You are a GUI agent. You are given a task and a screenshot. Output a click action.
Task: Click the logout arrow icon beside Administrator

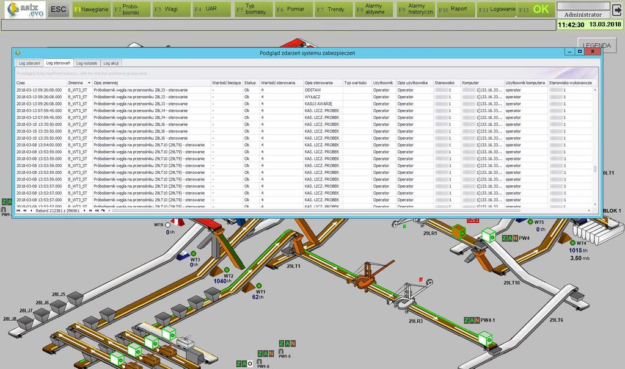pyautogui.click(x=616, y=10)
